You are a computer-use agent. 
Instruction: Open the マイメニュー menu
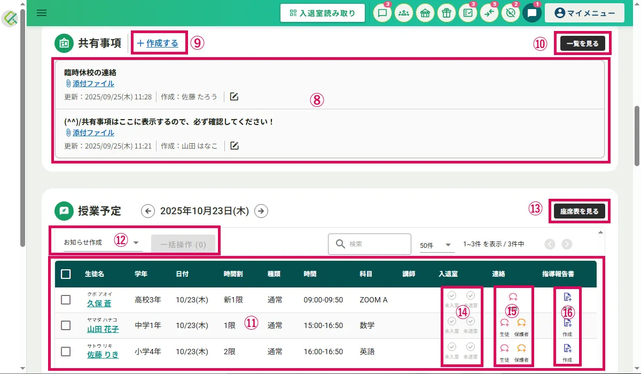tap(584, 13)
